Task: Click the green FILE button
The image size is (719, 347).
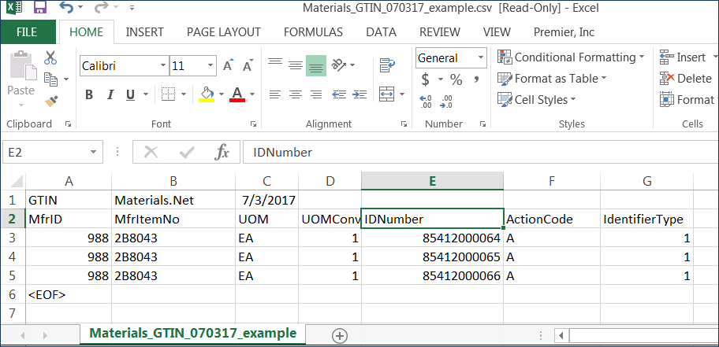Action: pyautogui.click(x=27, y=32)
